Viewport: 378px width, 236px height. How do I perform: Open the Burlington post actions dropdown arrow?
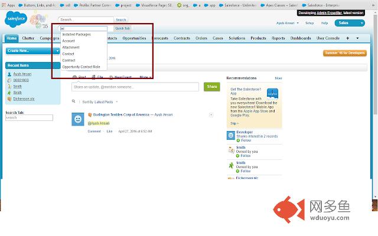tap(211, 115)
